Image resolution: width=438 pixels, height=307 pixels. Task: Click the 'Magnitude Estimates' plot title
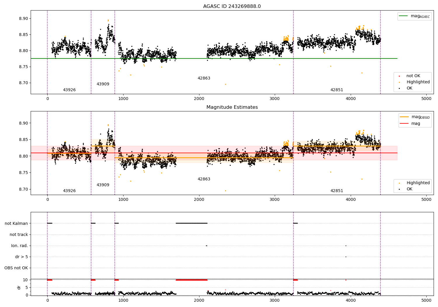pyautogui.click(x=232, y=107)
